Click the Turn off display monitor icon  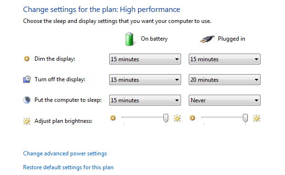tap(27, 79)
